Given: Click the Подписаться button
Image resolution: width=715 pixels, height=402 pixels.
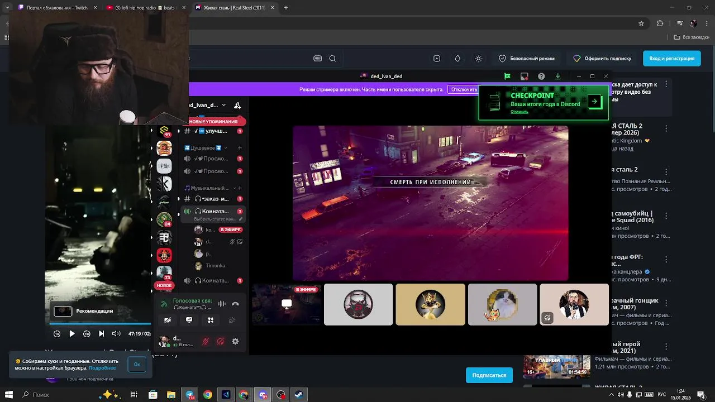Looking at the screenshot, I should coord(489,375).
